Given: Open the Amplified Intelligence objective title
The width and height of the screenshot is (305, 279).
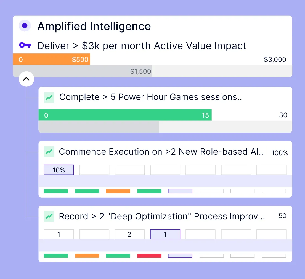Looking at the screenshot, I should coord(94,26).
